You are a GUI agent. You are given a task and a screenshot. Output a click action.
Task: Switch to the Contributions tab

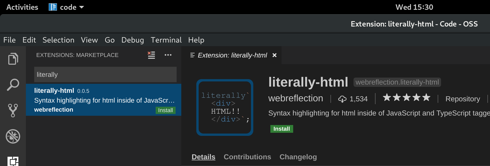click(x=247, y=157)
